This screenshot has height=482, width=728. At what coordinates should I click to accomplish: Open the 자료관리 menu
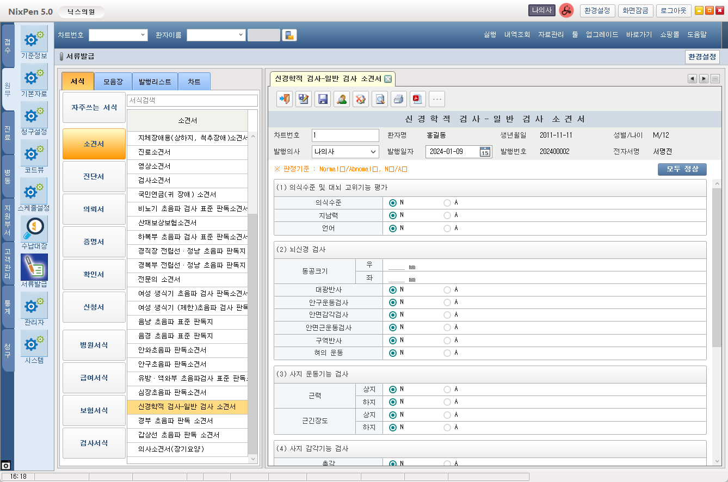coord(551,34)
